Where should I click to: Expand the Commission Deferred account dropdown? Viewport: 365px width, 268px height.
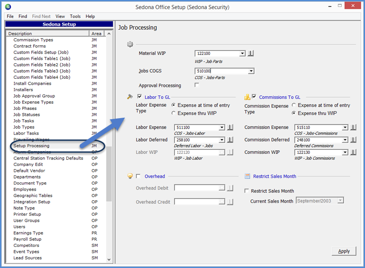[345, 140]
